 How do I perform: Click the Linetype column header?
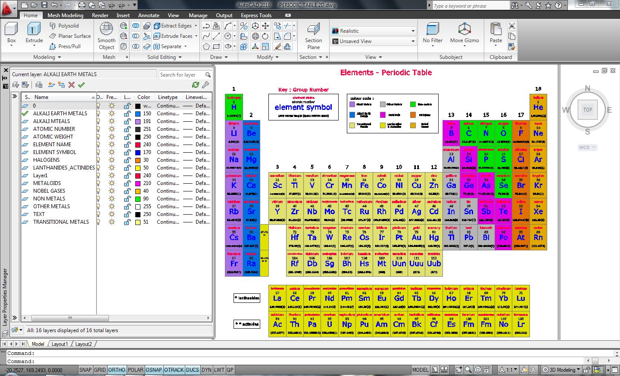(168, 97)
